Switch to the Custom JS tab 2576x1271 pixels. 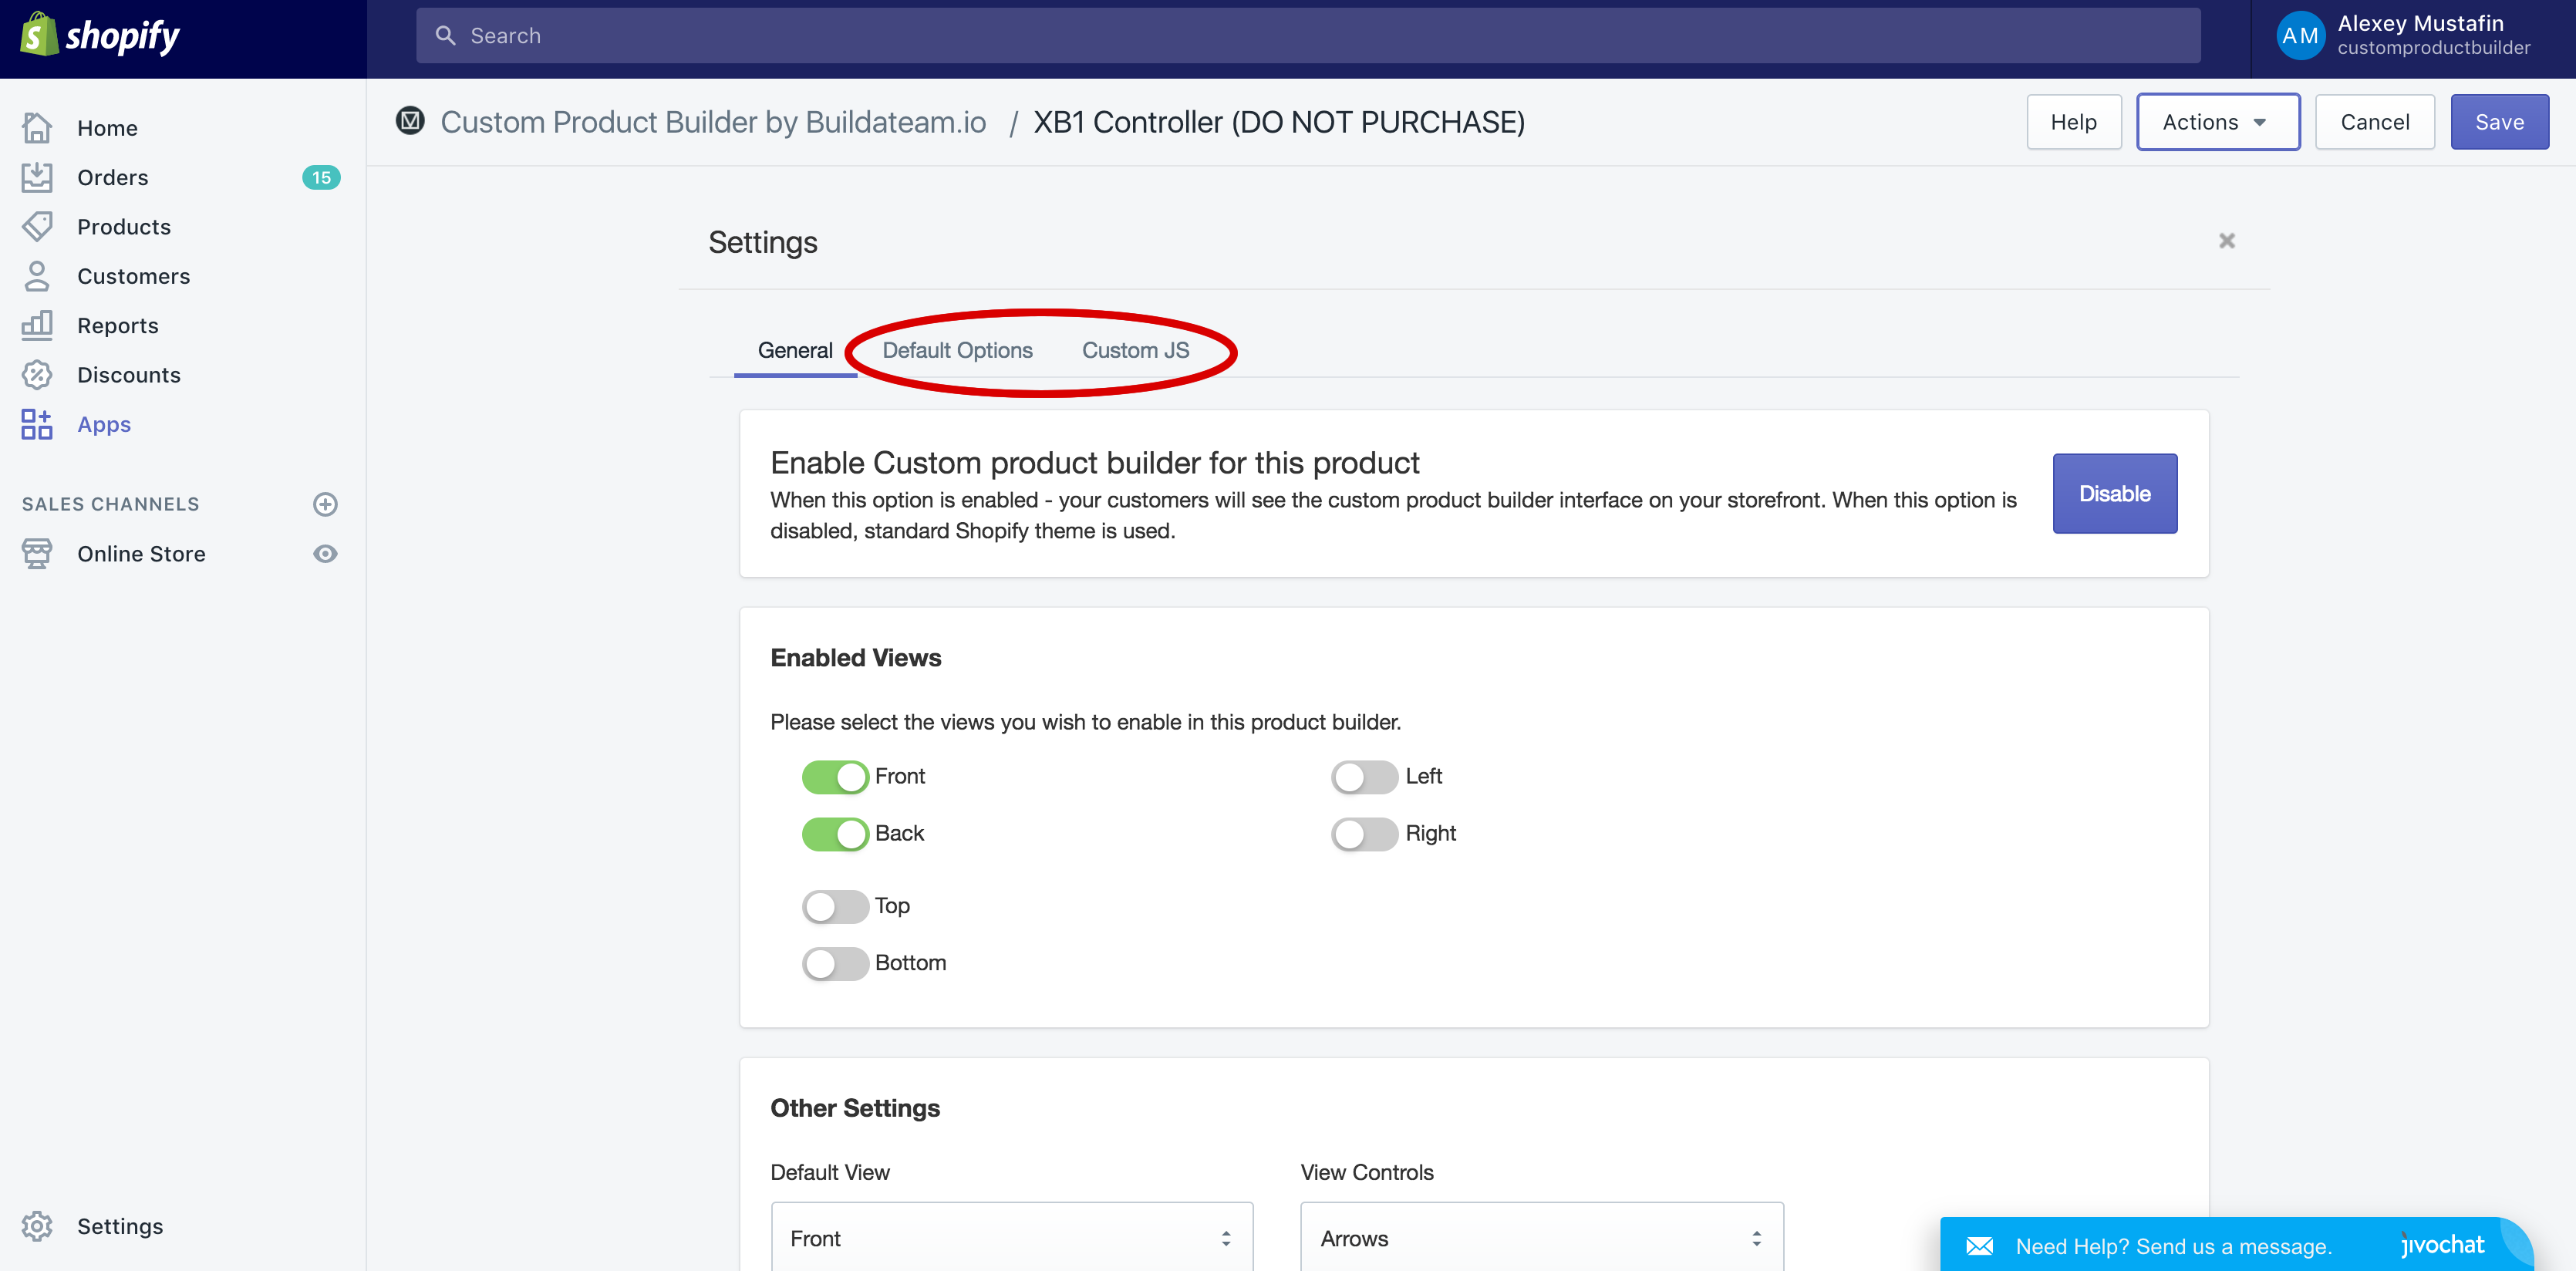click(1135, 350)
